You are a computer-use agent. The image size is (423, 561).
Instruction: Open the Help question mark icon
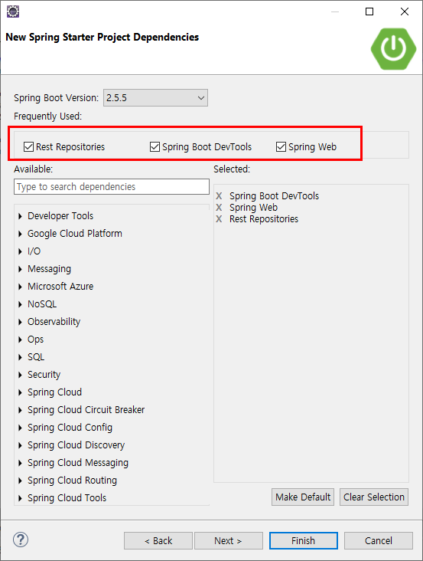point(21,540)
